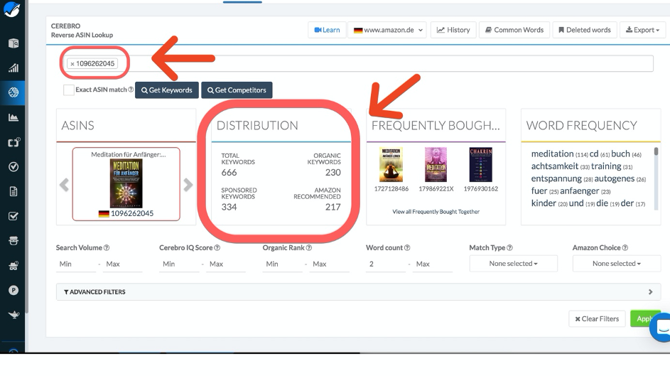Screen dimensions: 670x376
Task: Select the Cerebro brain sidebar icon
Action: click(13, 92)
